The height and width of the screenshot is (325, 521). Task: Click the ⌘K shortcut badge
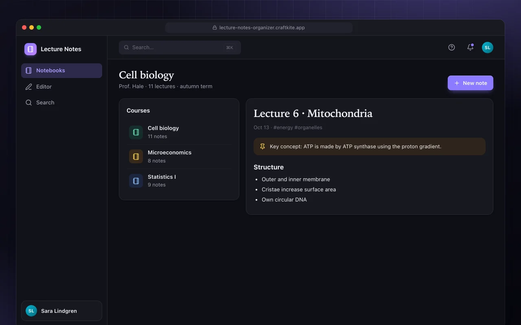pos(230,48)
